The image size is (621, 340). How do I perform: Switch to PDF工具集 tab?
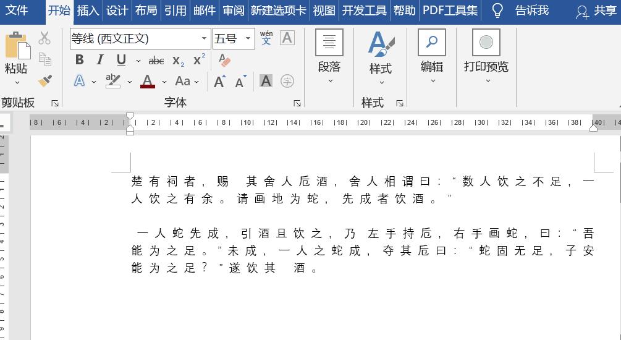point(450,11)
